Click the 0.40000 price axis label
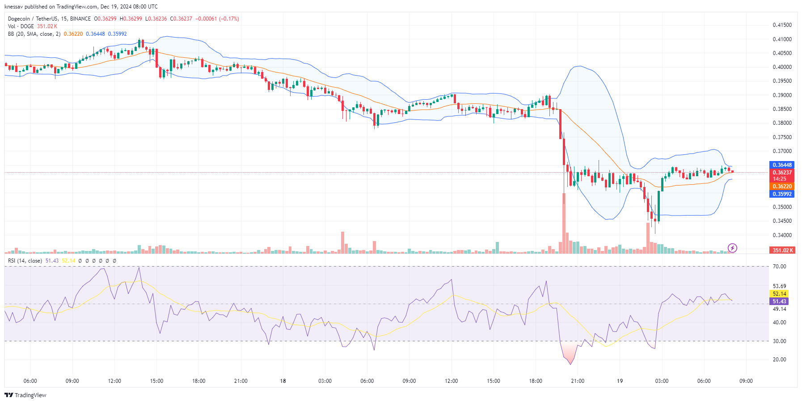 (782, 67)
